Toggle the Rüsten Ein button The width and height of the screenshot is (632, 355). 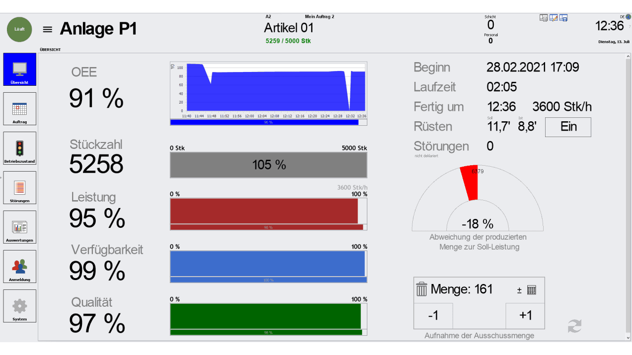click(568, 127)
